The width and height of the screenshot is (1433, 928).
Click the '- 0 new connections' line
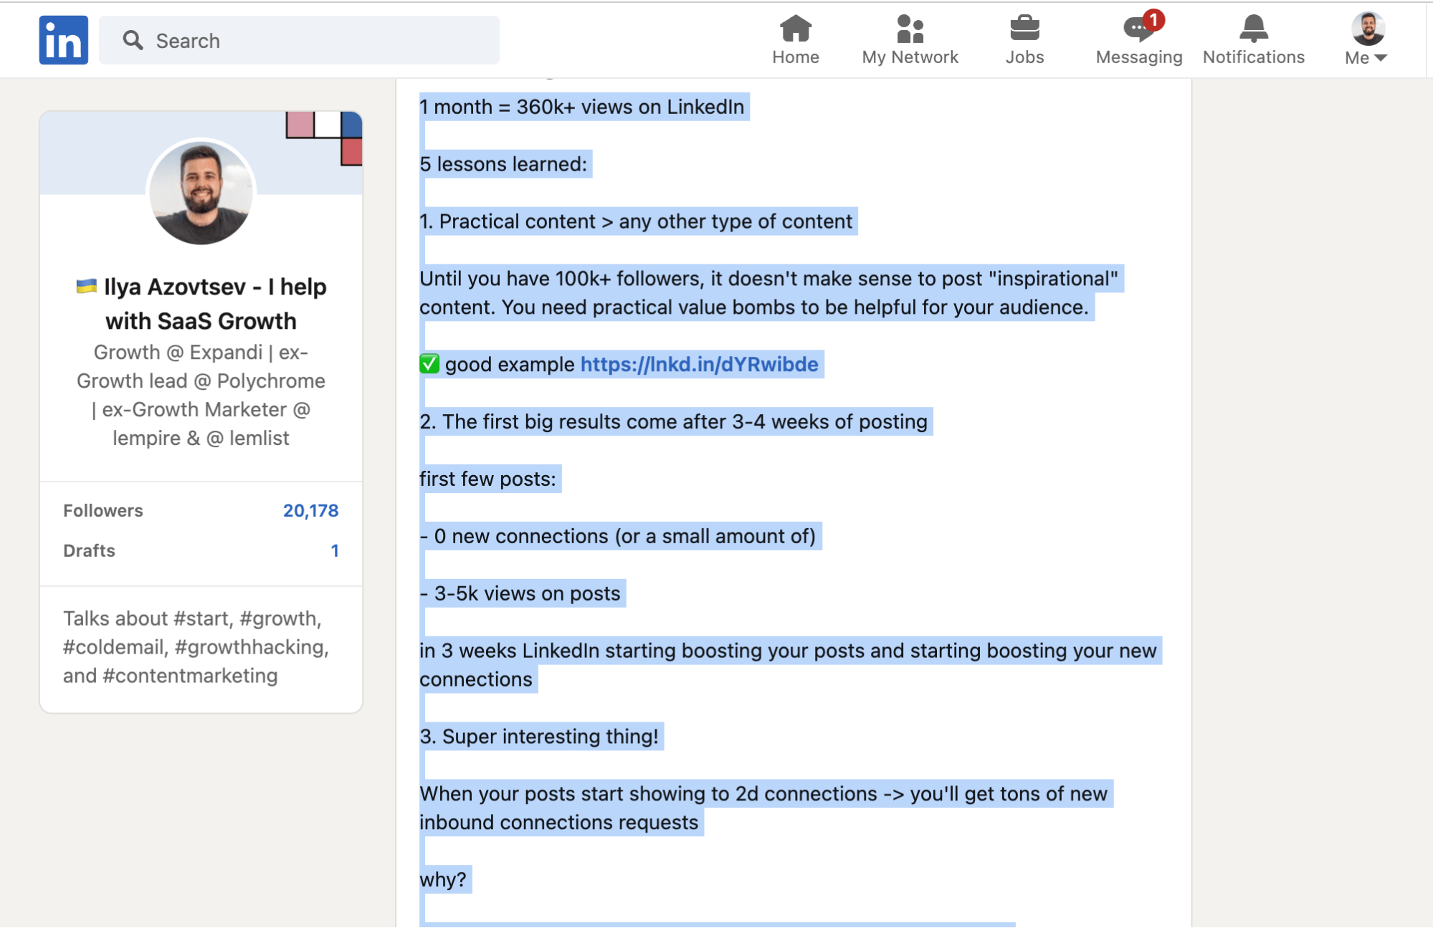pos(618,536)
